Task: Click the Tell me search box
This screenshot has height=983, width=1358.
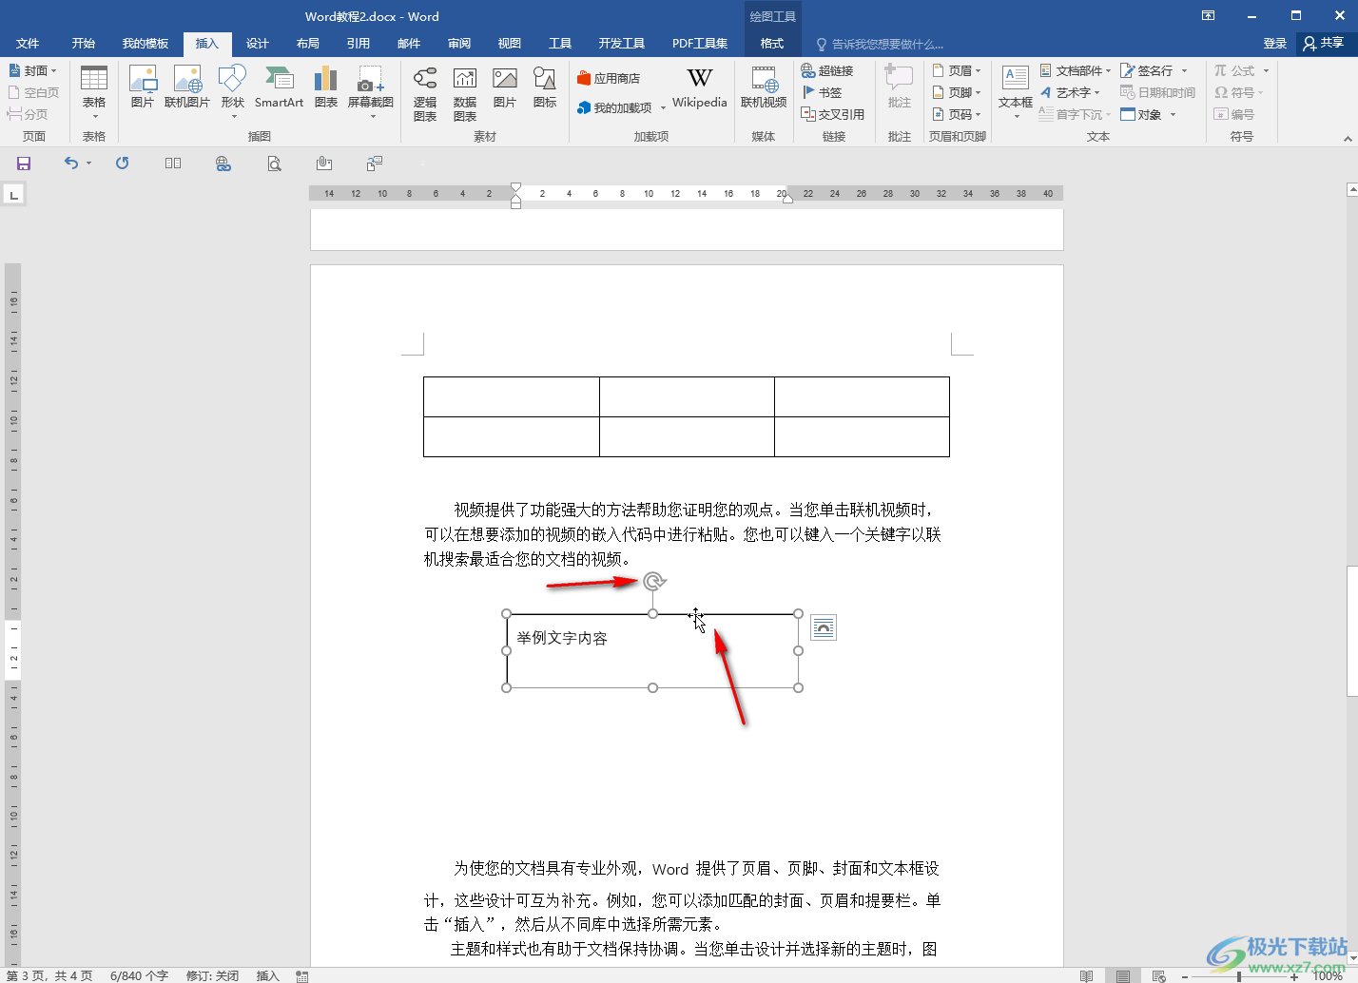Action: point(880,44)
